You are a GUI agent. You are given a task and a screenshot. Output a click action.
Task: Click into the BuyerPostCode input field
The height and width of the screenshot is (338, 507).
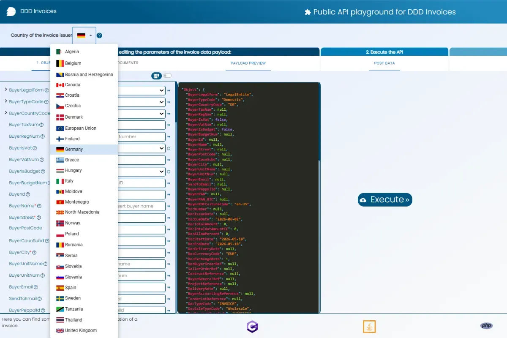[x=142, y=229]
